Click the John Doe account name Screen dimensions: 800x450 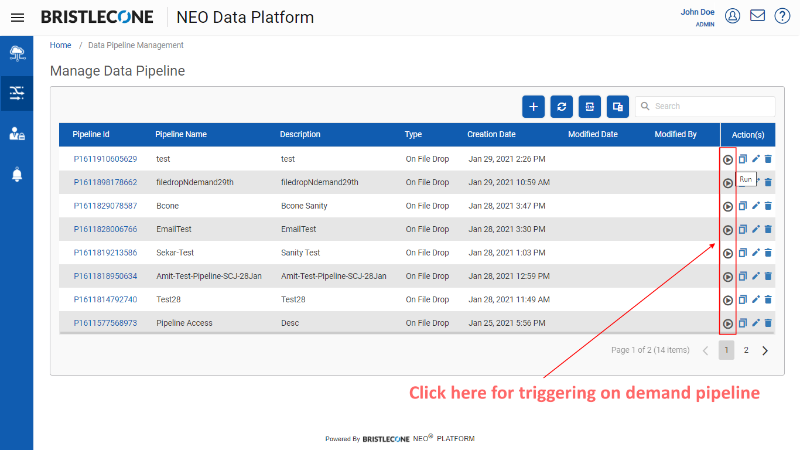pyautogui.click(x=698, y=12)
